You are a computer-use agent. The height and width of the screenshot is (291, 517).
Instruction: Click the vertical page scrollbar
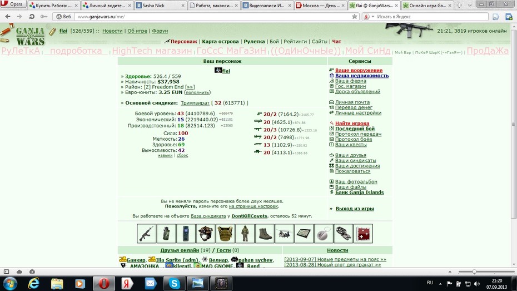(x=513, y=124)
